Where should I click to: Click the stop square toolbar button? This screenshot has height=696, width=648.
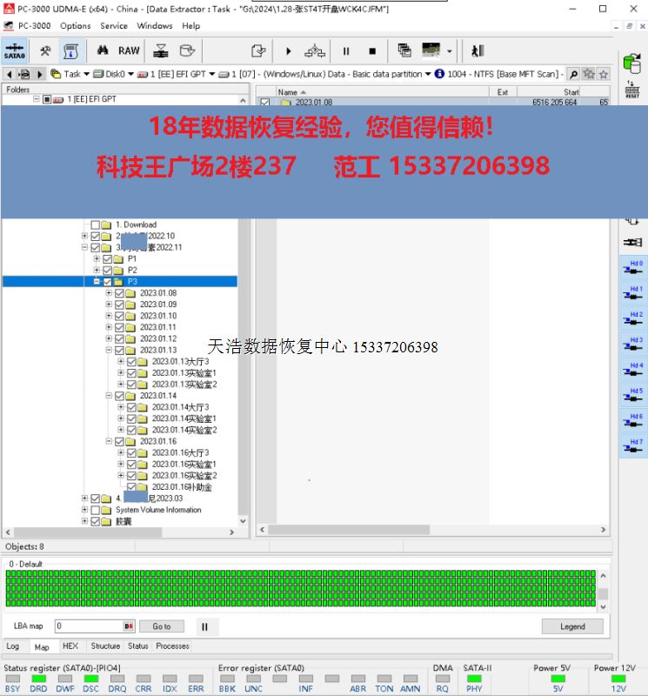point(372,51)
